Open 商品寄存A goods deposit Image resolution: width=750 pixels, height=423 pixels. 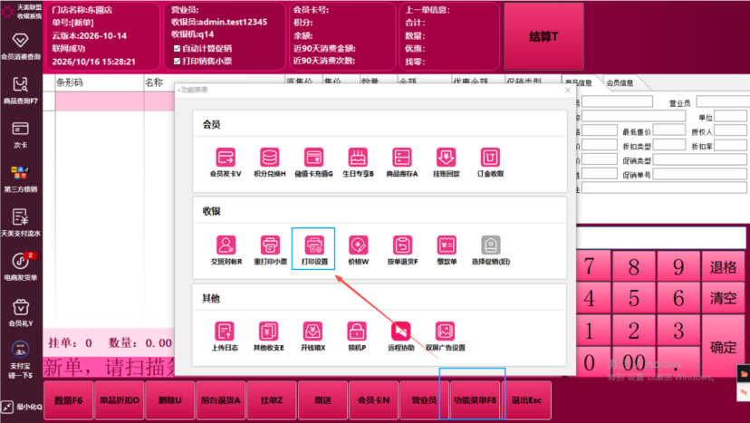coord(402,163)
